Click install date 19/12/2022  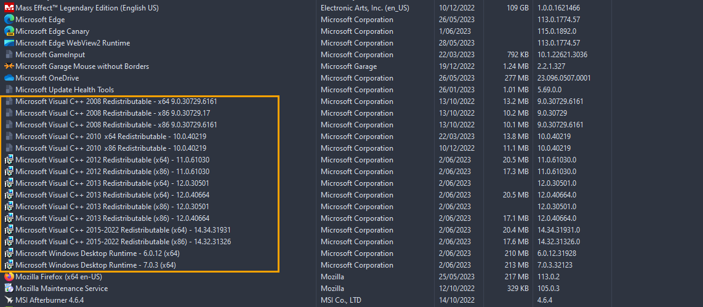(x=456, y=66)
